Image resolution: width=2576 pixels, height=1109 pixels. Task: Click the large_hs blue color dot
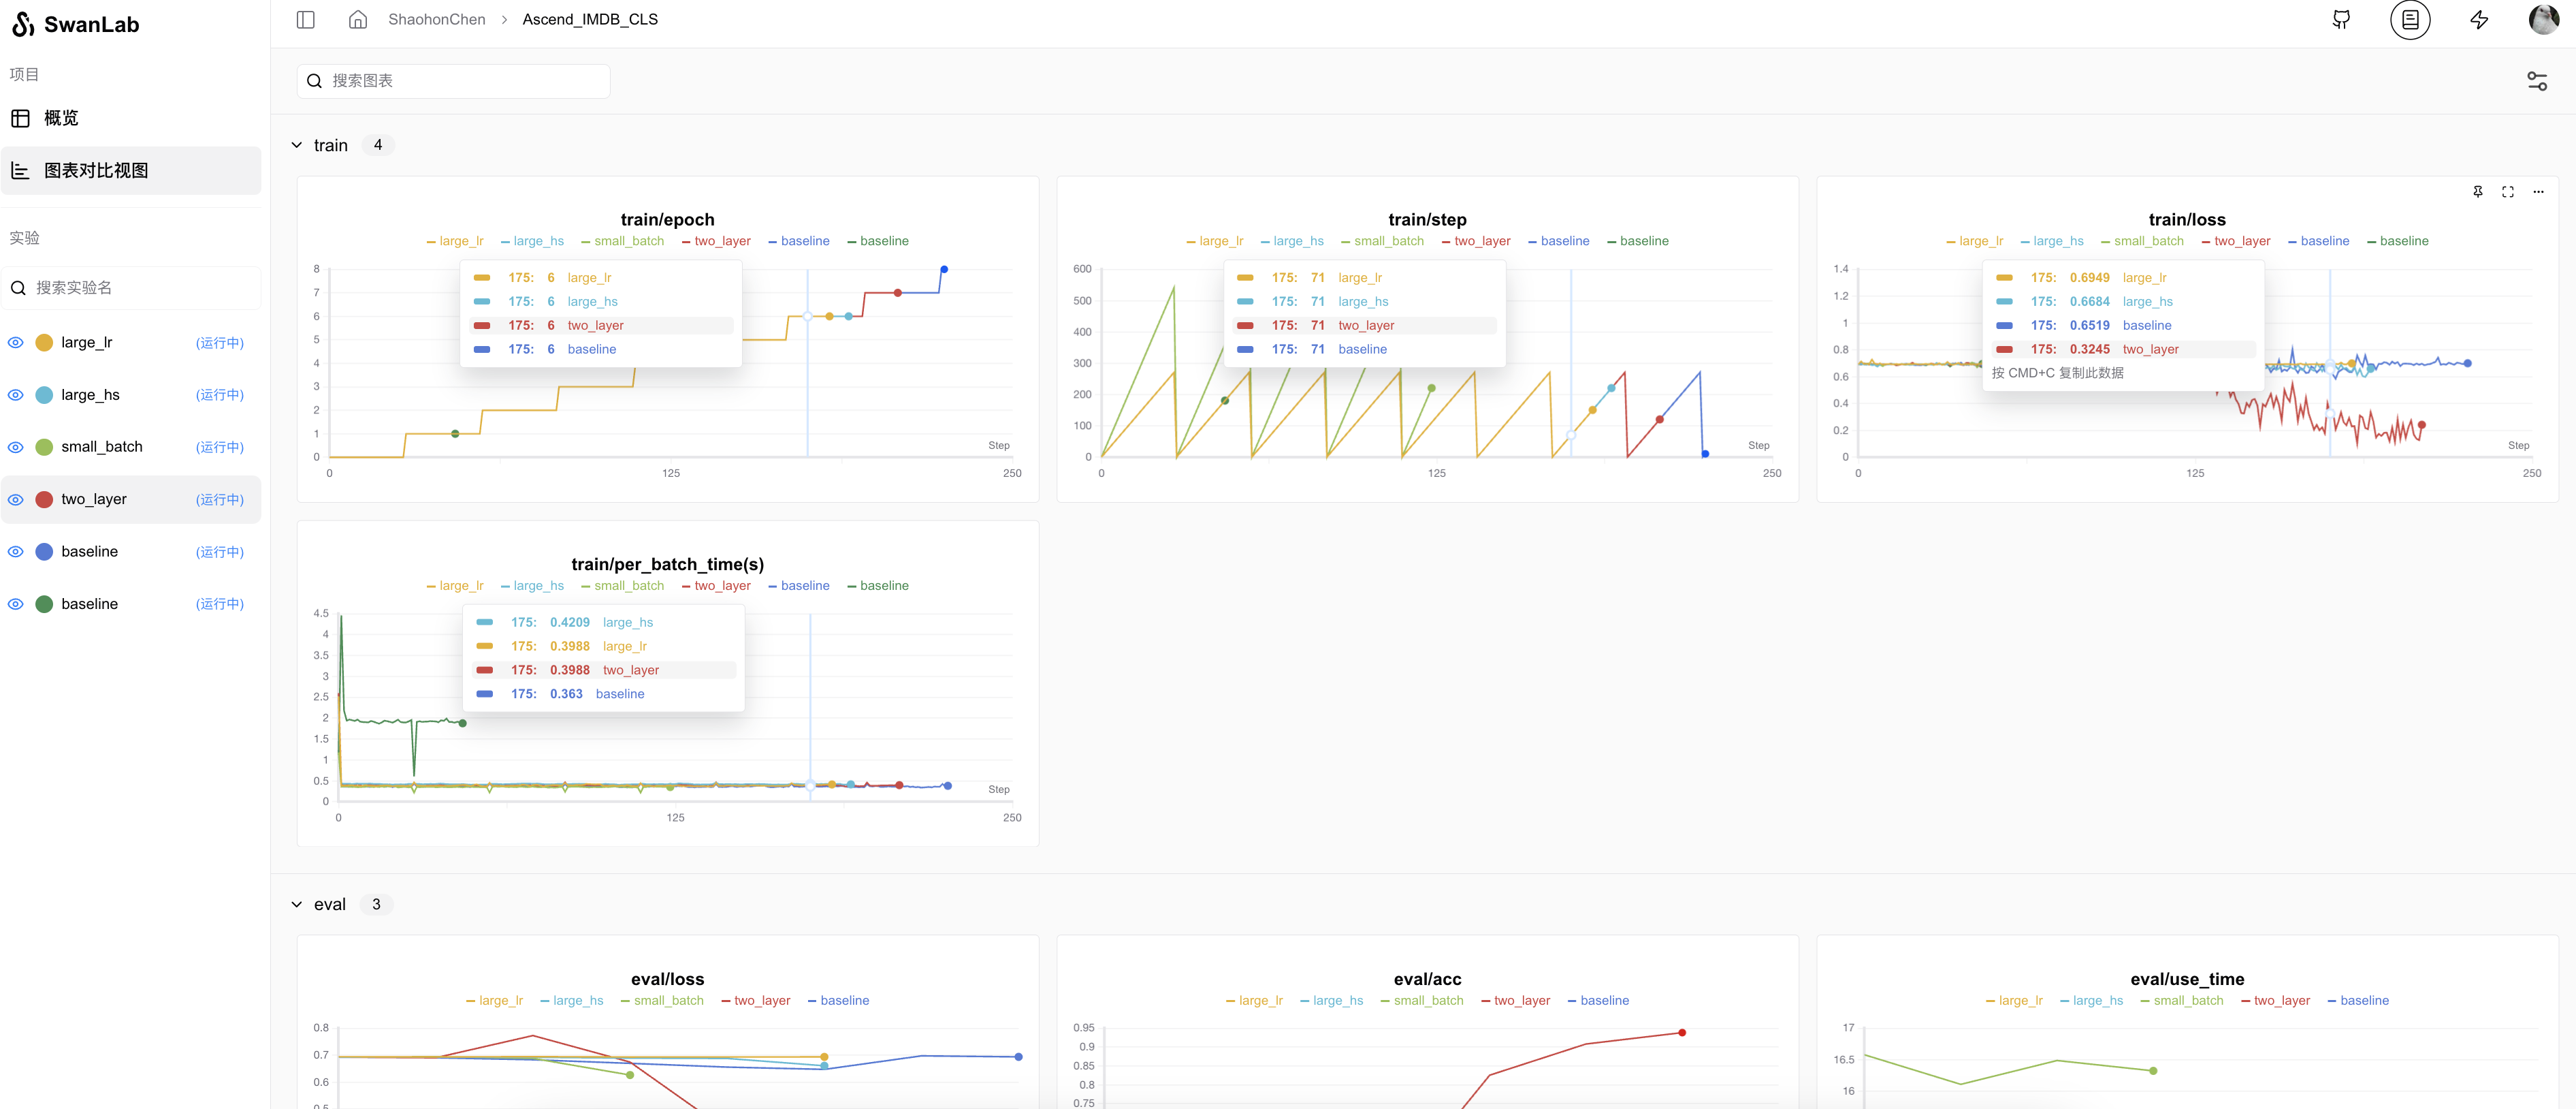[x=44, y=395]
